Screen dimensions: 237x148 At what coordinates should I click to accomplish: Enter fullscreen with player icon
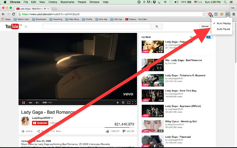[x=134, y=103]
